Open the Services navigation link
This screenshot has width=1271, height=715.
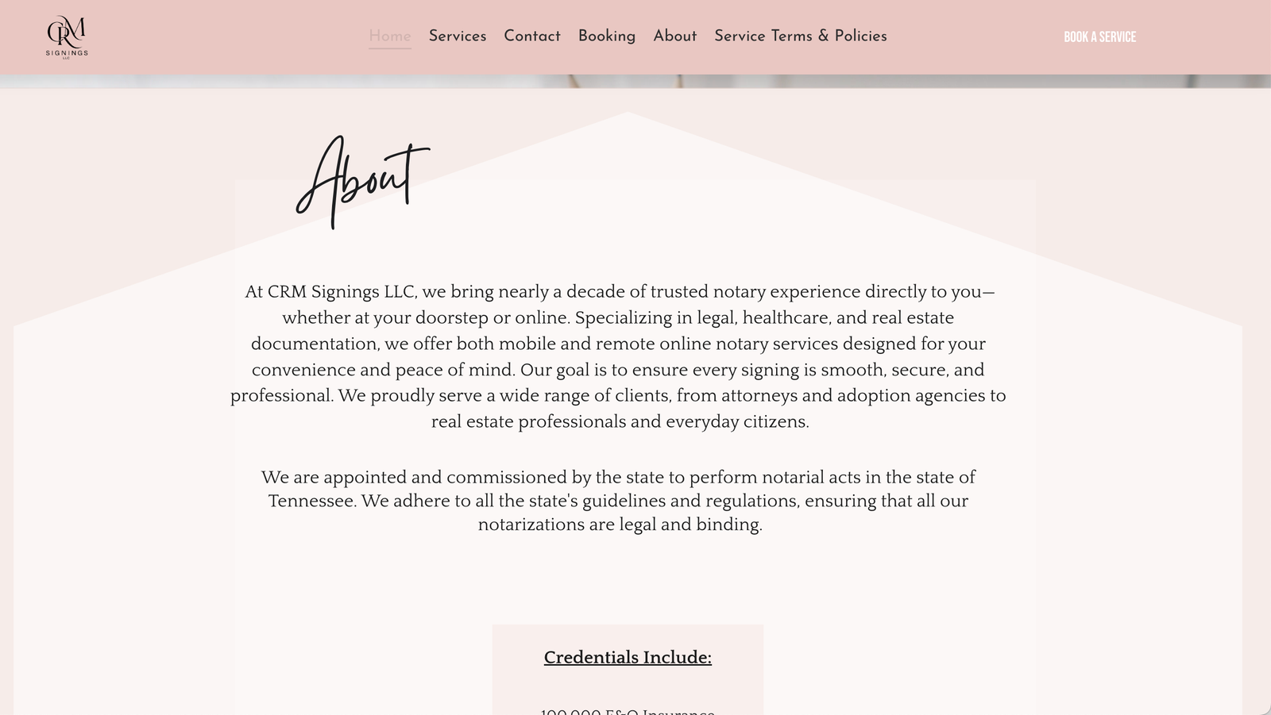point(458,36)
